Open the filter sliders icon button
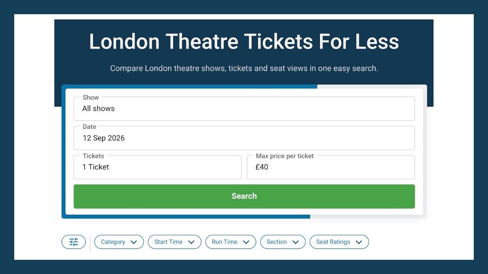This screenshot has width=488, height=274. [74, 242]
